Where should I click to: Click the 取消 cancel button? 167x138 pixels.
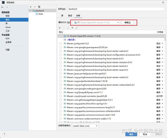[145, 134]
